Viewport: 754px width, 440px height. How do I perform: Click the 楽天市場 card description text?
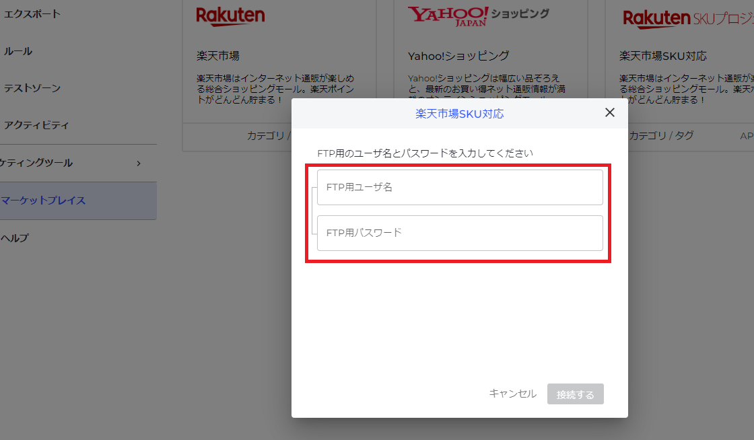click(x=275, y=89)
